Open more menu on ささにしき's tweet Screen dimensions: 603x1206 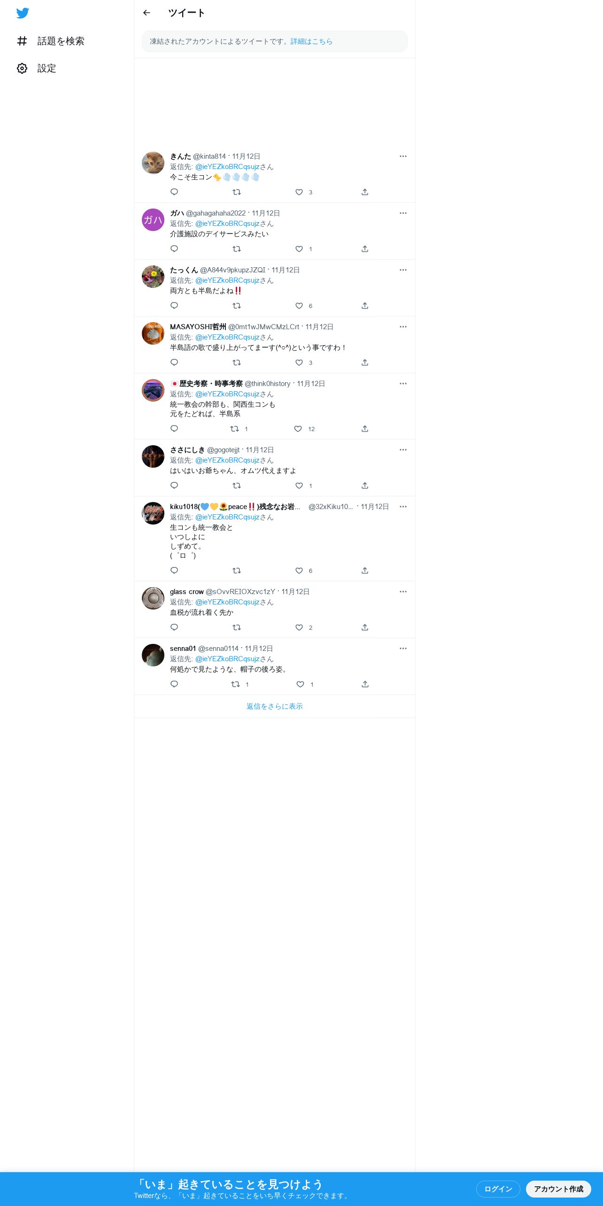pyautogui.click(x=403, y=450)
